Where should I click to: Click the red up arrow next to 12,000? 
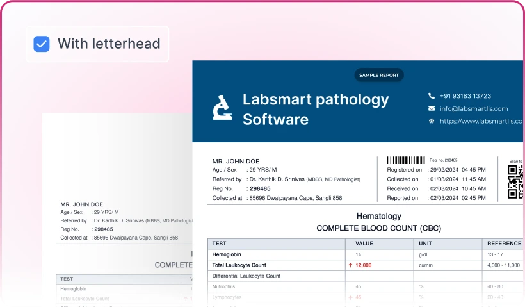coord(351,265)
